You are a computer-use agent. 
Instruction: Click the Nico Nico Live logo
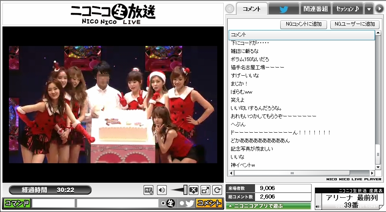113,14
